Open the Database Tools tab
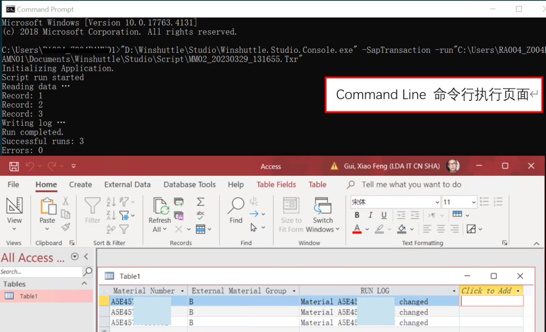This screenshot has height=332, width=546. 190,184
